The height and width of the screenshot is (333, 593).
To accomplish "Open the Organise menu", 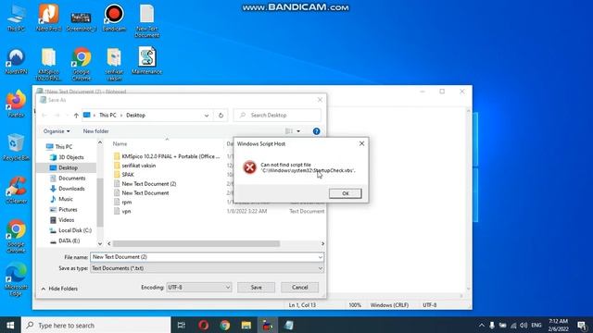I will tap(57, 131).
